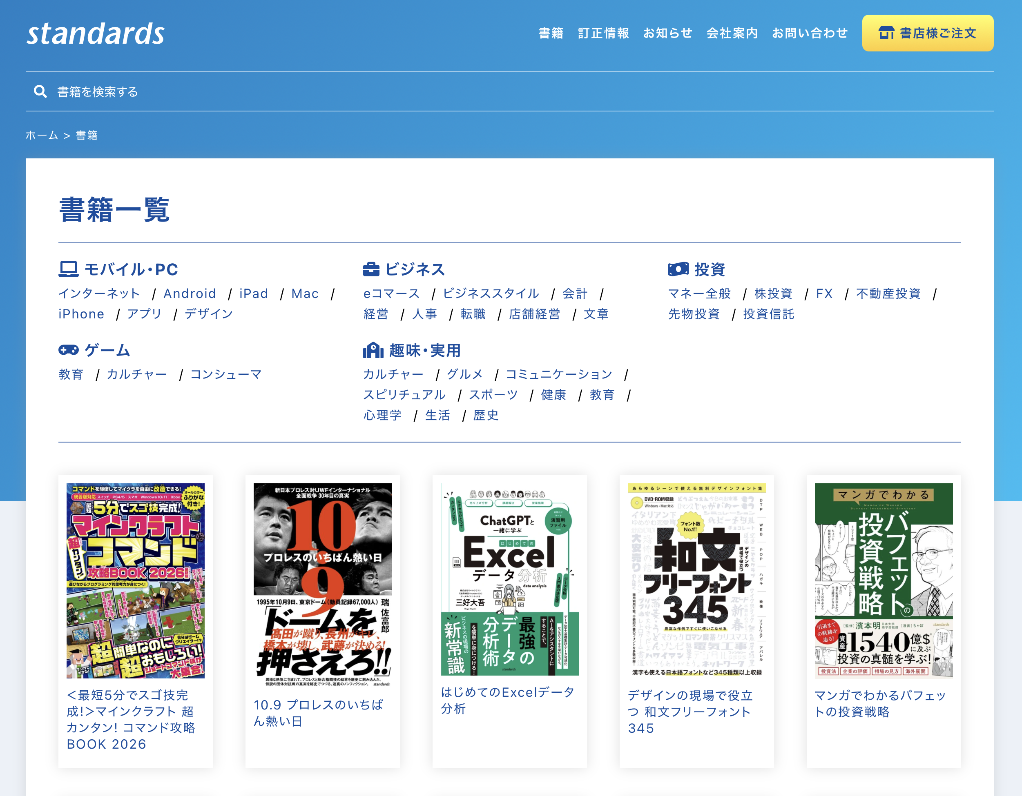The width and height of the screenshot is (1022, 796).
Task: Select the iPhone category link
Action: (x=81, y=314)
